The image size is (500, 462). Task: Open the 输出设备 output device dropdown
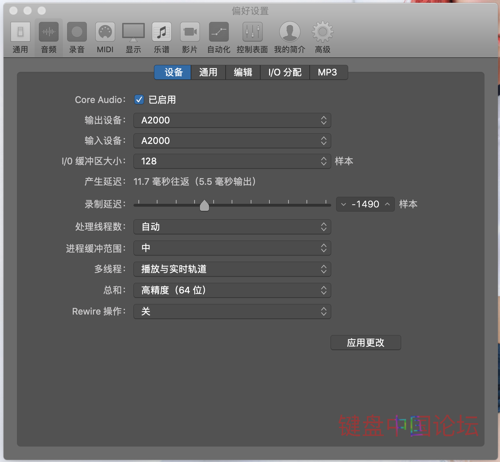[232, 120]
